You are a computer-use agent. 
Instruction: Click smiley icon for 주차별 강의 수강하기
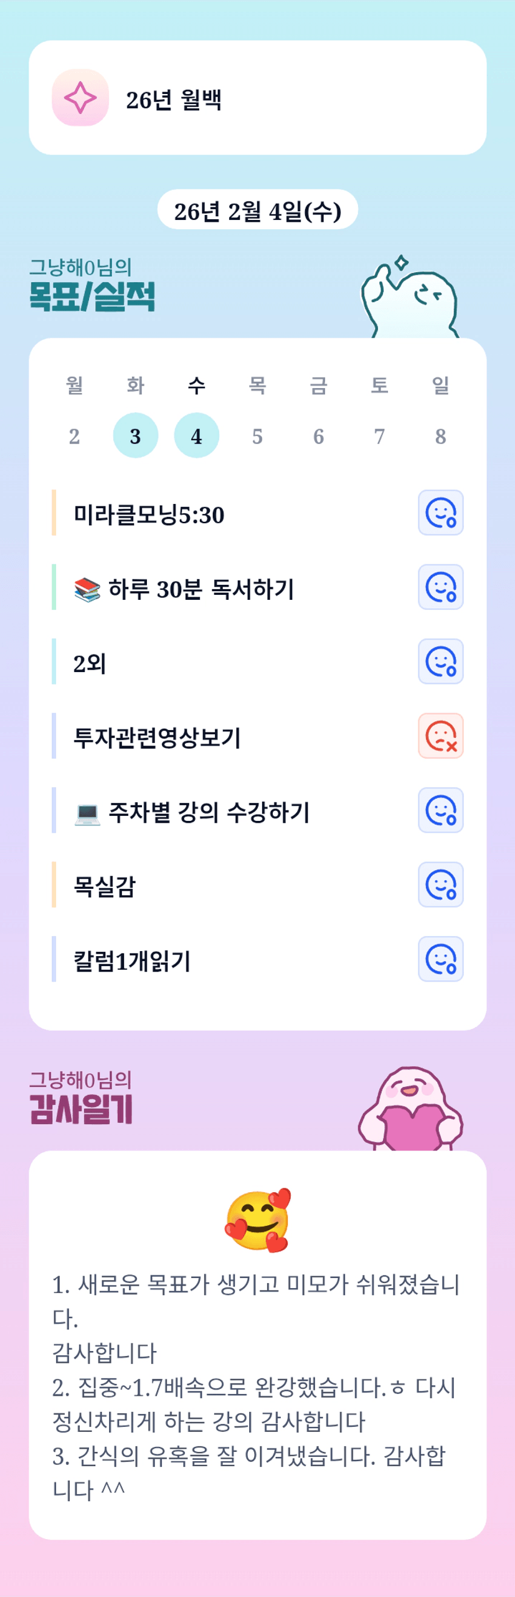point(440,810)
